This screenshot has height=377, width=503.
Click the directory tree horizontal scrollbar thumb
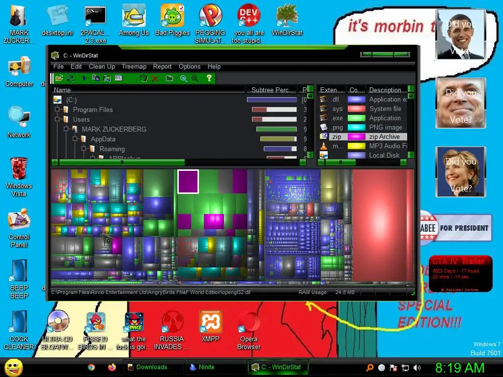tap(122, 162)
